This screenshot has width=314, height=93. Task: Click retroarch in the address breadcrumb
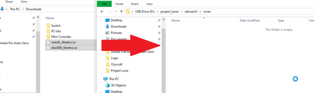point(191,11)
